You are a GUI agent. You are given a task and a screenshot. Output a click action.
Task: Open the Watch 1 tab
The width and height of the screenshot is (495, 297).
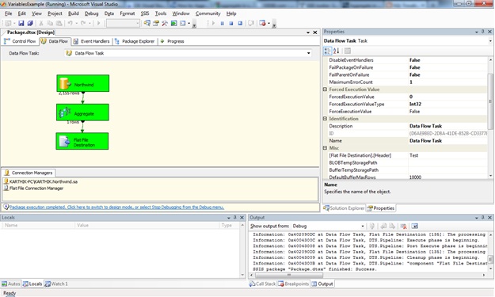point(56,284)
